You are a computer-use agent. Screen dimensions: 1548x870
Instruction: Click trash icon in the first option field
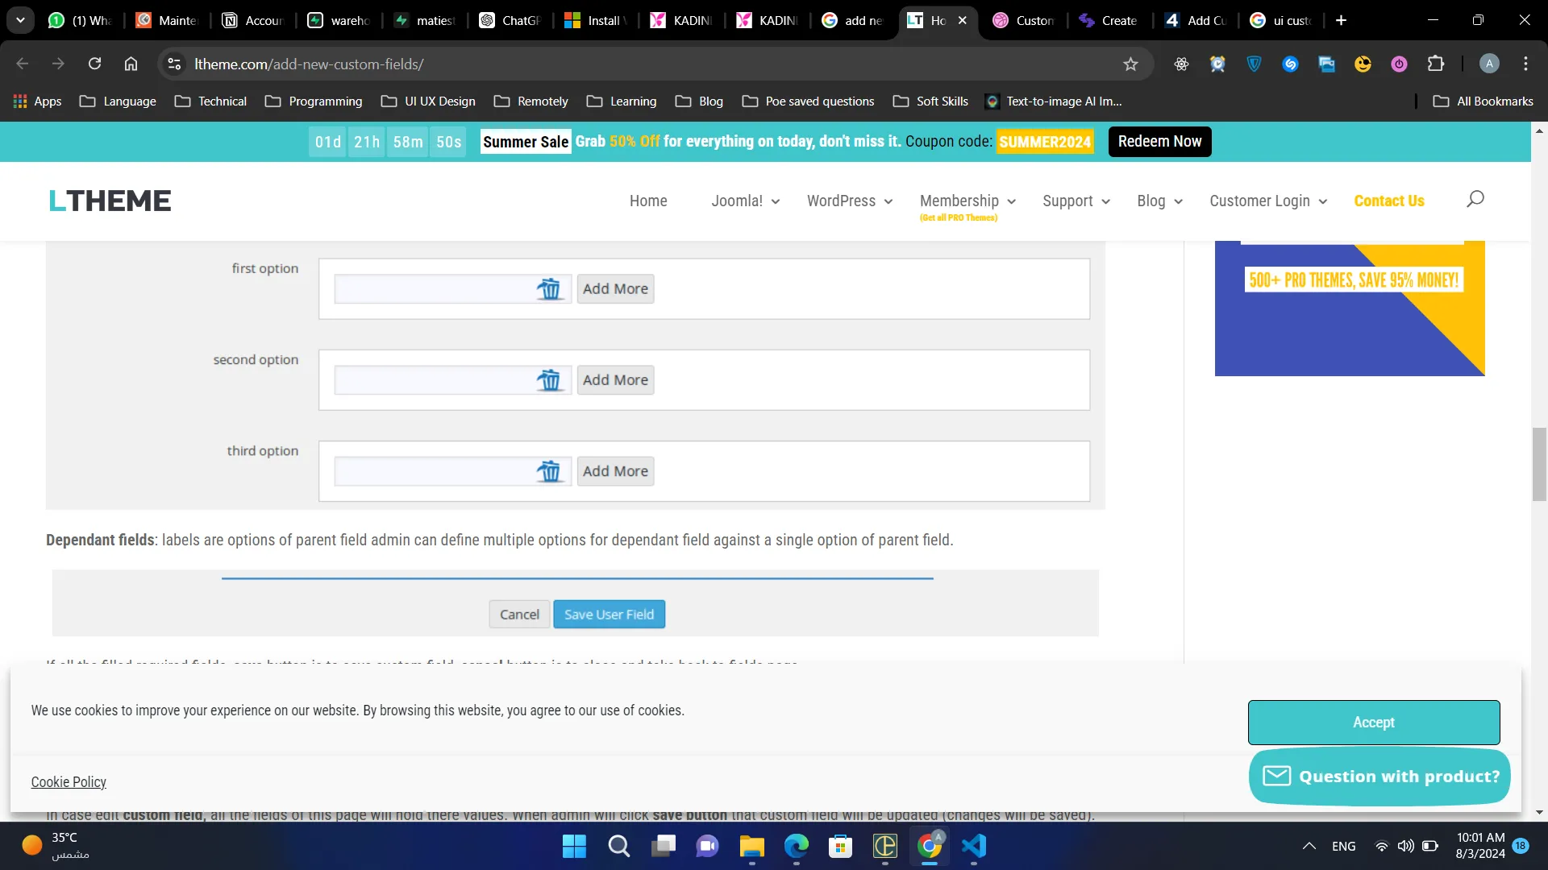pos(550,289)
